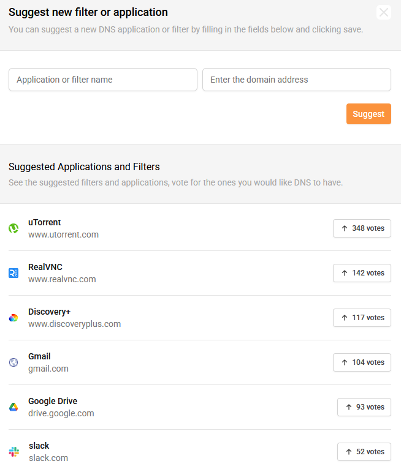Click the Google Drive triangle icon
Viewport: 401px width, 472px height.
coord(13,407)
